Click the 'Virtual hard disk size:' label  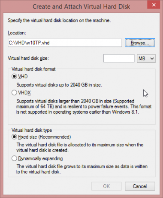[28, 58]
